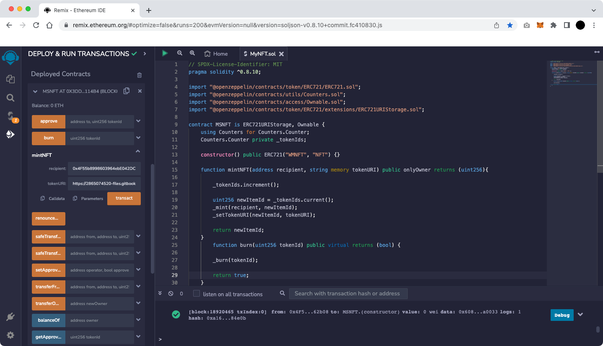Click the mintNFT recipient address field
This screenshot has height=346, width=603.
[104, 169]
